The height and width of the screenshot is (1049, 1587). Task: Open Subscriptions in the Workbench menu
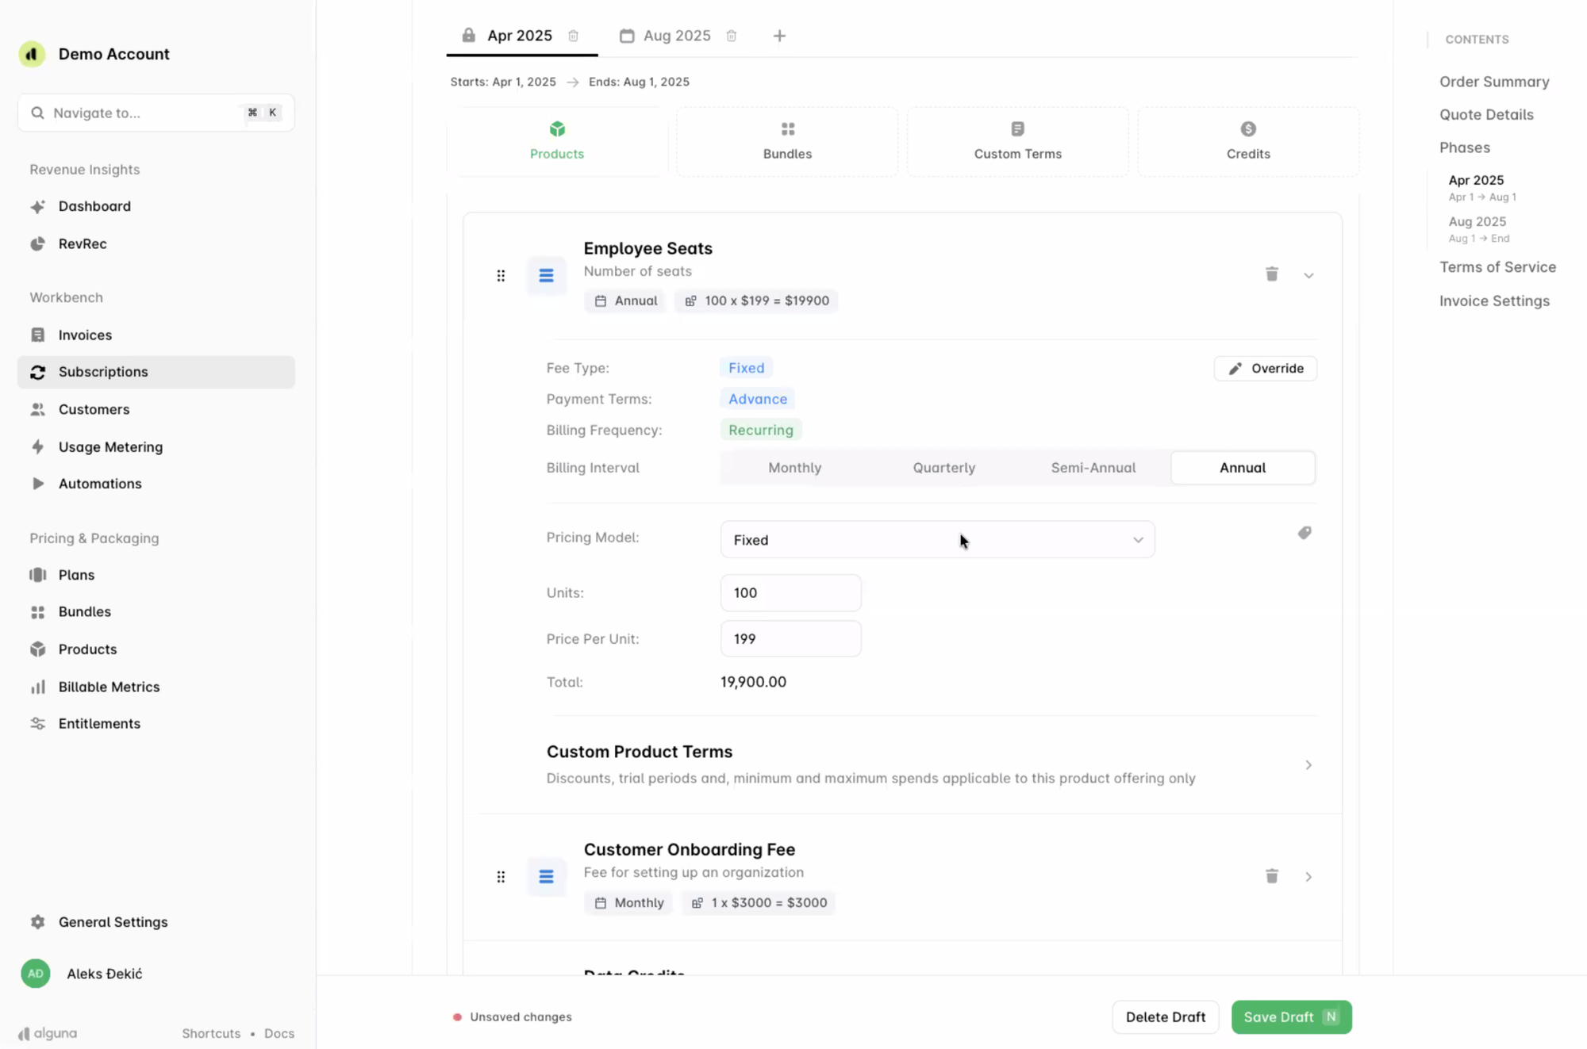(x=103, y=371)
